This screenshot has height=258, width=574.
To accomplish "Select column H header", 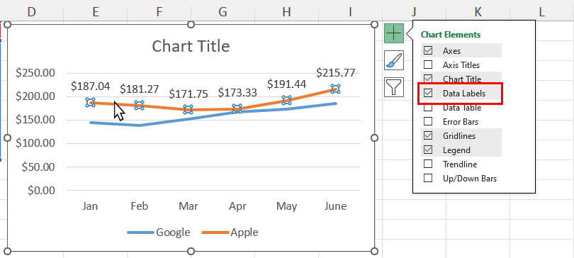I will 286,12.
